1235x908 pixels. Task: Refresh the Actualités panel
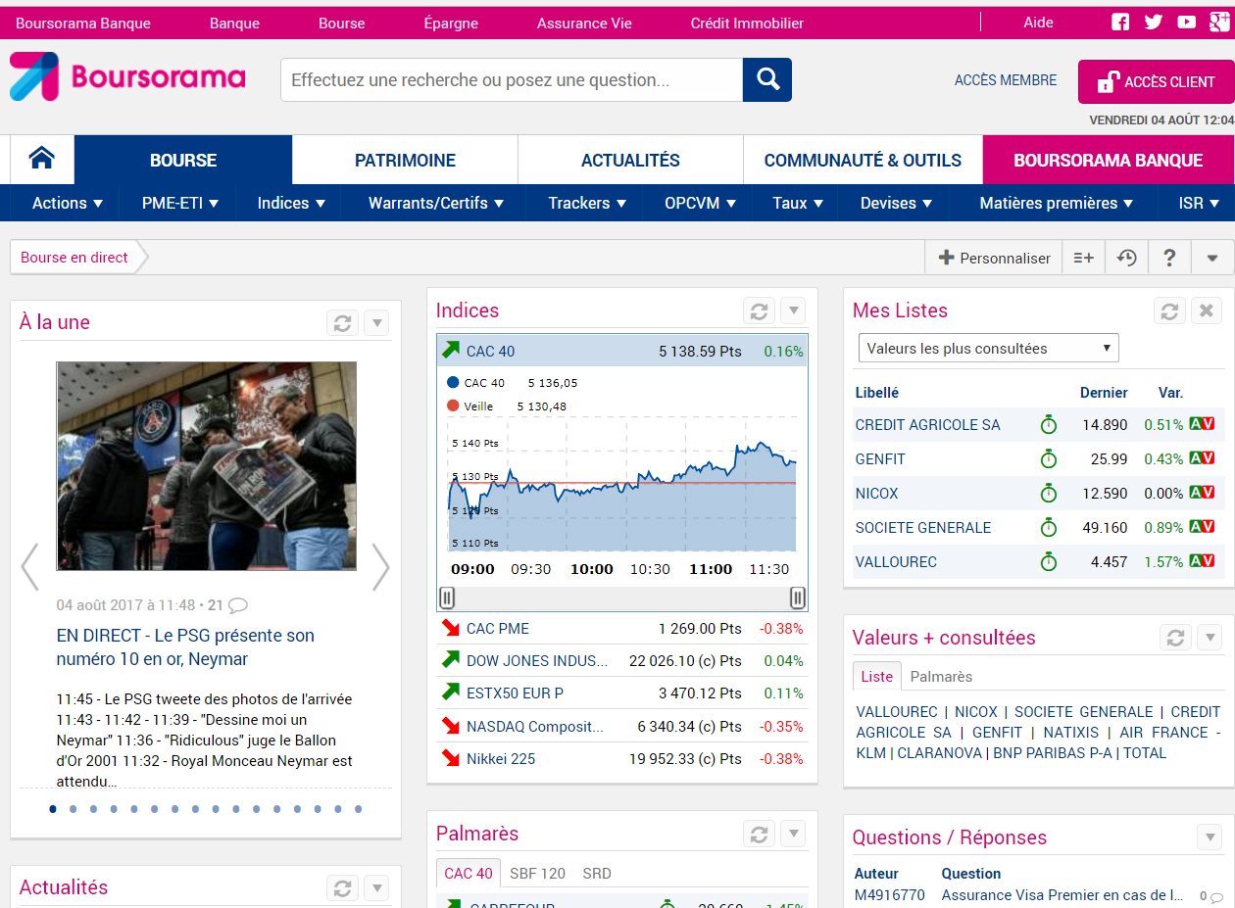342,888
